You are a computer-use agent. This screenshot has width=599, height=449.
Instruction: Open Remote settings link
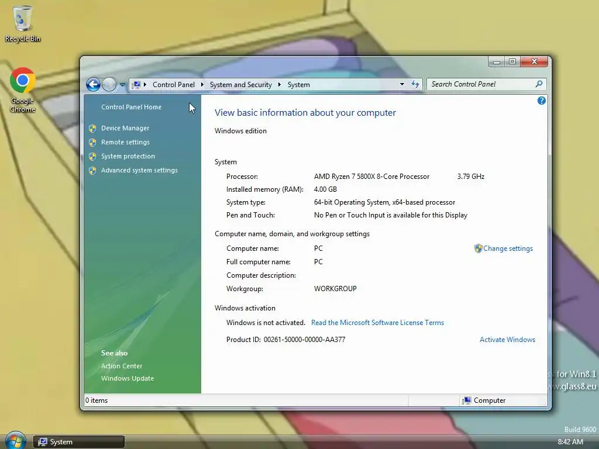125,142
